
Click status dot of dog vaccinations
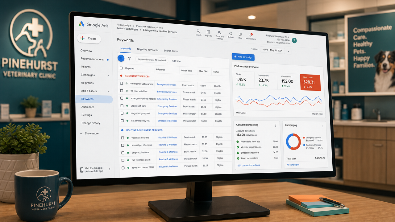click(x=128, y=152)
